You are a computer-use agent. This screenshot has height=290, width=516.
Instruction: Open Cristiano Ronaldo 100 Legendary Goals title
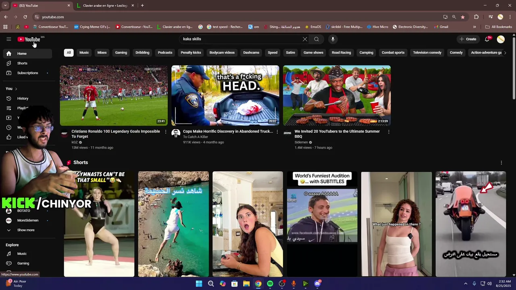(116, 134)
